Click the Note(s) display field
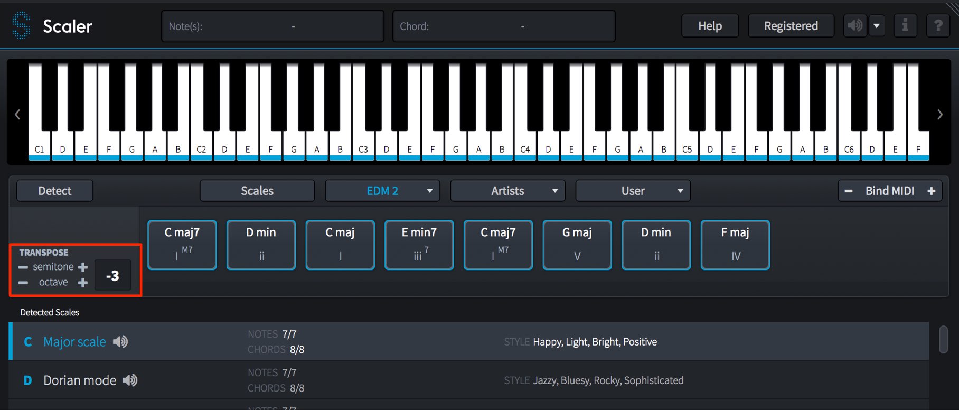Screen dimensions: 959x410 point(272,26)
